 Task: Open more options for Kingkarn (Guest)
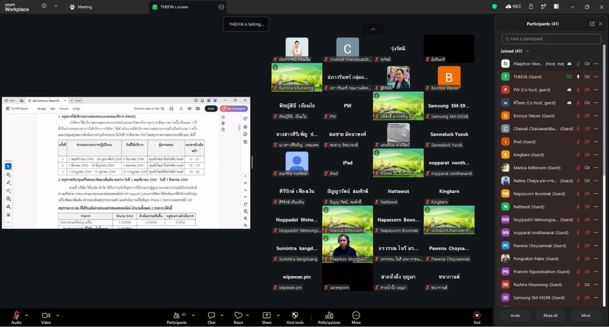pos(596,155)
